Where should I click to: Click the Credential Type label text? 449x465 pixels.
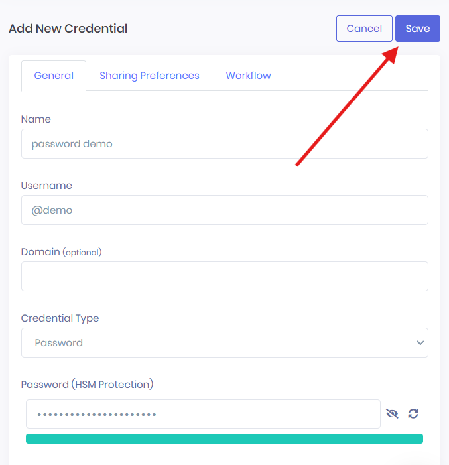tap(60, 318)
